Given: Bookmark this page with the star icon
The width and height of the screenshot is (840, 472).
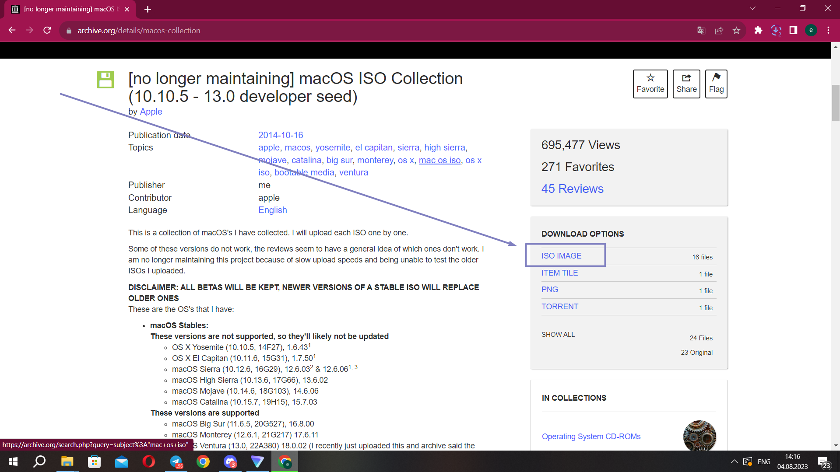Looking at the screenshot, I should (x=736, y=30).
